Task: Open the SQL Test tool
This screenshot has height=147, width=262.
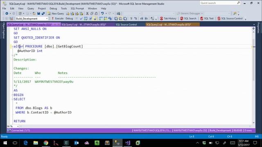Action: coord(207,18)
